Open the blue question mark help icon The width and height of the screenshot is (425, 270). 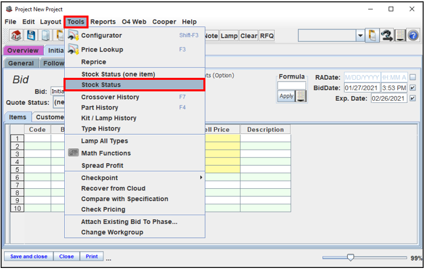(x=413, y=36)
